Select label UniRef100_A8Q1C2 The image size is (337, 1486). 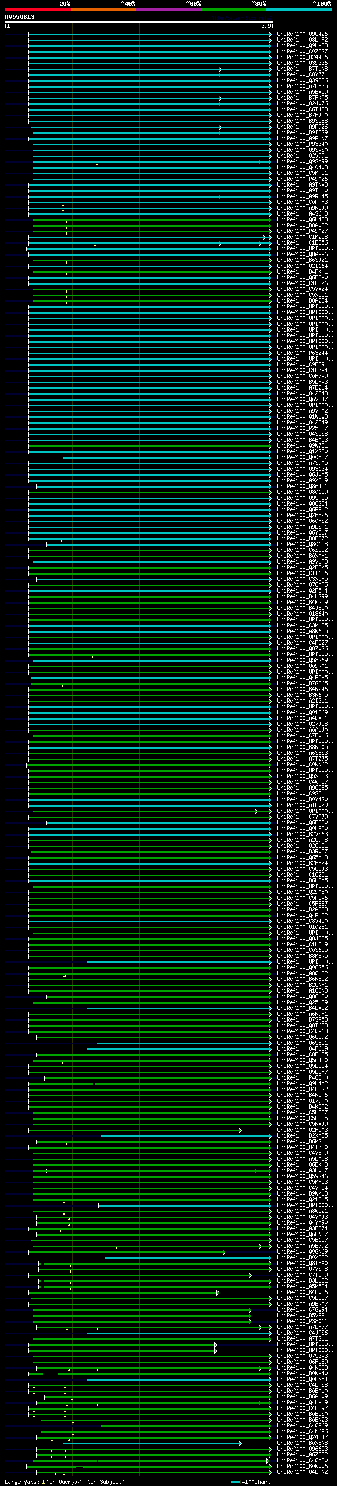(x=302, y=973)
